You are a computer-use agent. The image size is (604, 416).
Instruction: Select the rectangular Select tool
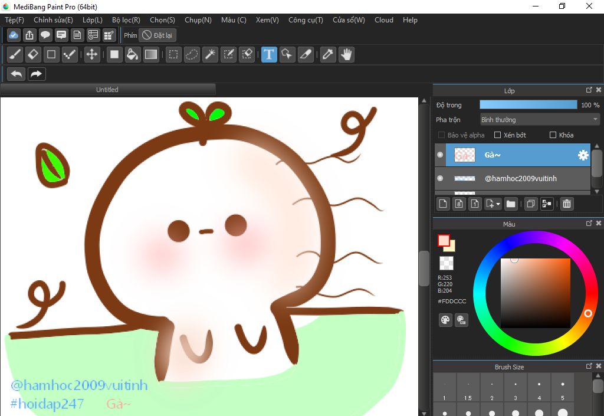[173, 54]
